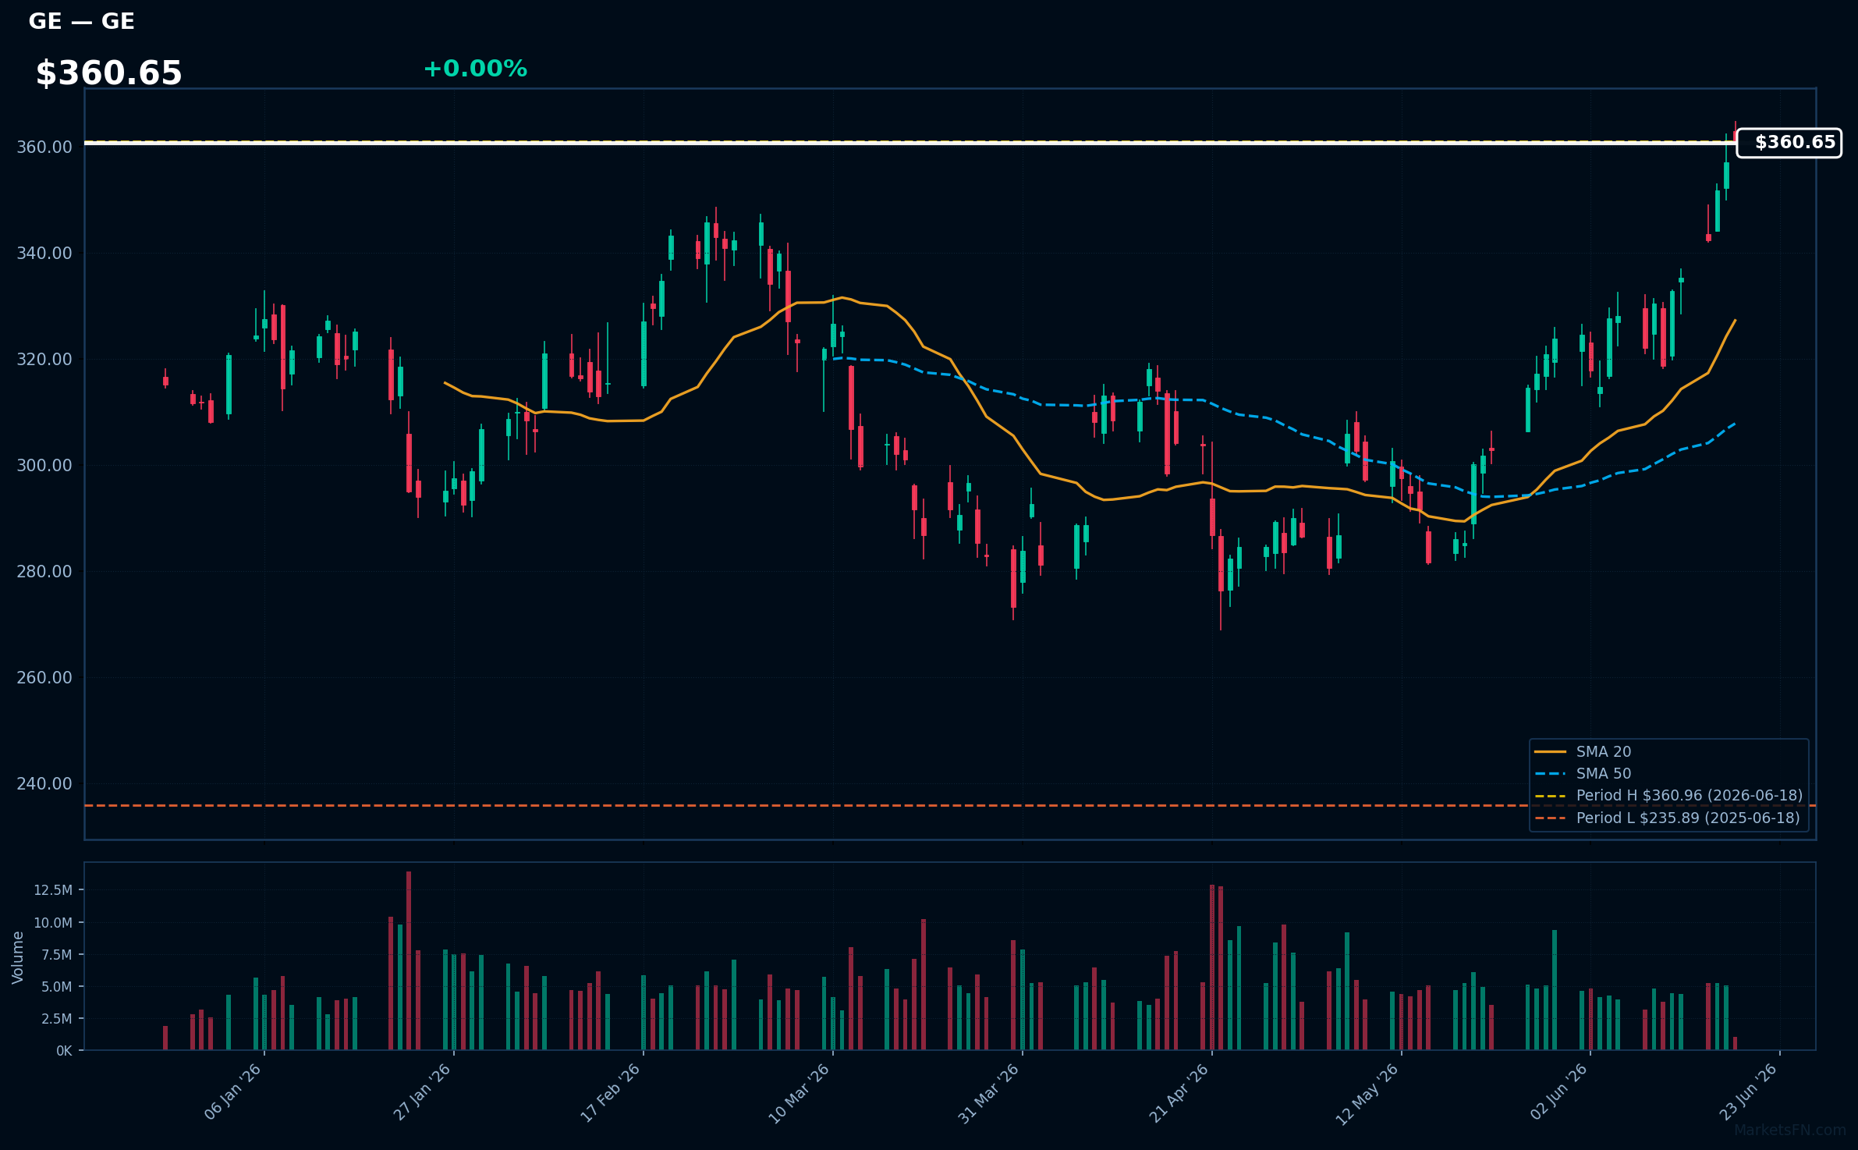Viewport: 1858px width, 1150px height.
Task: Click the 7.5M volume axis label
Action: pyautogui.click(x=57, y=955)
